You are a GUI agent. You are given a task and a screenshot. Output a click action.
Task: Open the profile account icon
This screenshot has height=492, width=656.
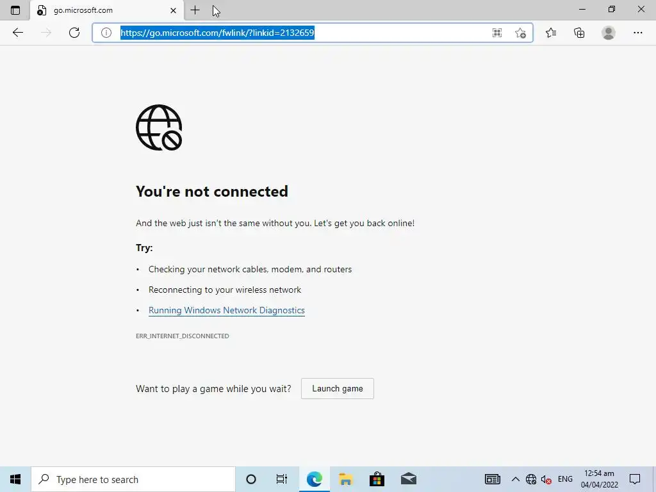tap(609, 33)
